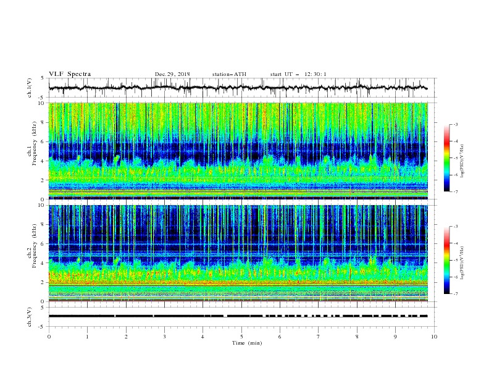
Task: Click inside the ch.2 spectrogram panel
Action: (x=238, y=253)
